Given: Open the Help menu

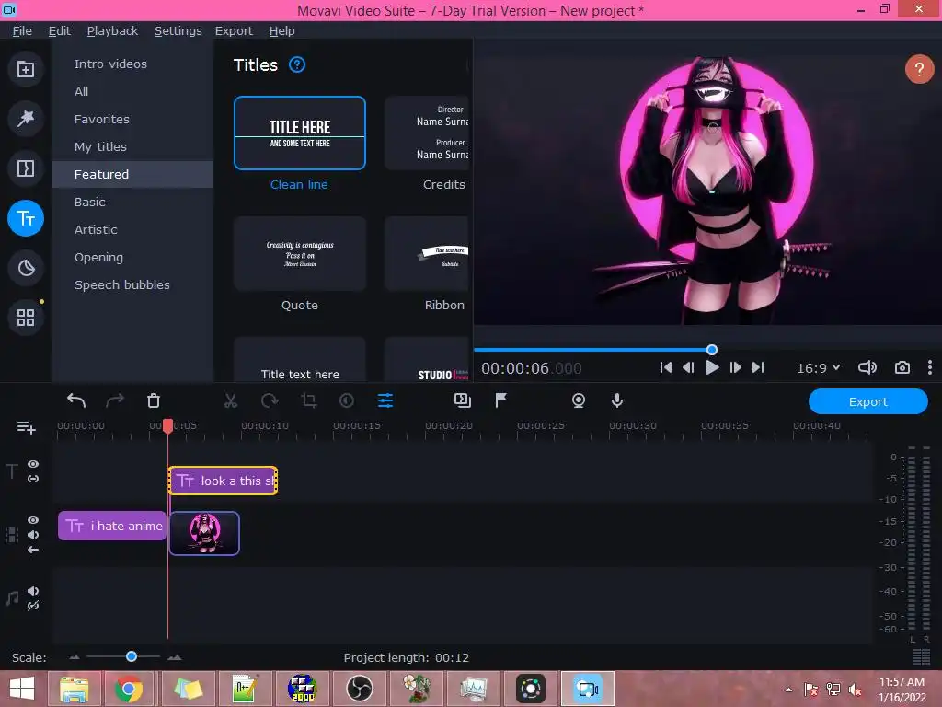Looking at the screenshot, I should tap(281, 30).
